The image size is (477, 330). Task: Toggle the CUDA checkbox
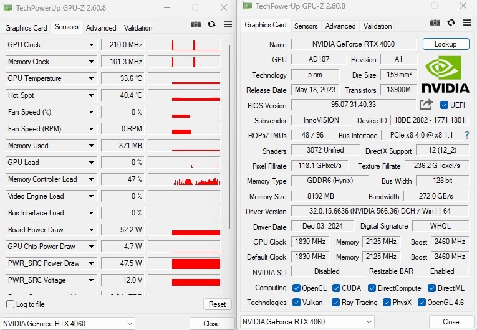coord(336,288)
